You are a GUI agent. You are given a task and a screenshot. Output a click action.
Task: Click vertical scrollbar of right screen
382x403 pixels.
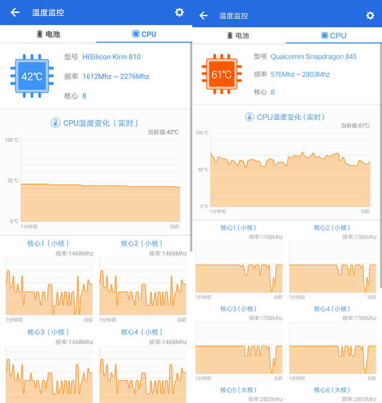(381, 166)
